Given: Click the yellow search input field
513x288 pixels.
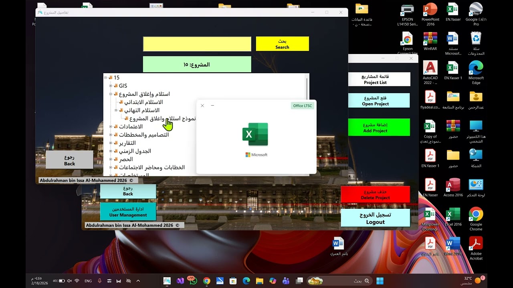Looking at the screenshot, I should point(197,44).
